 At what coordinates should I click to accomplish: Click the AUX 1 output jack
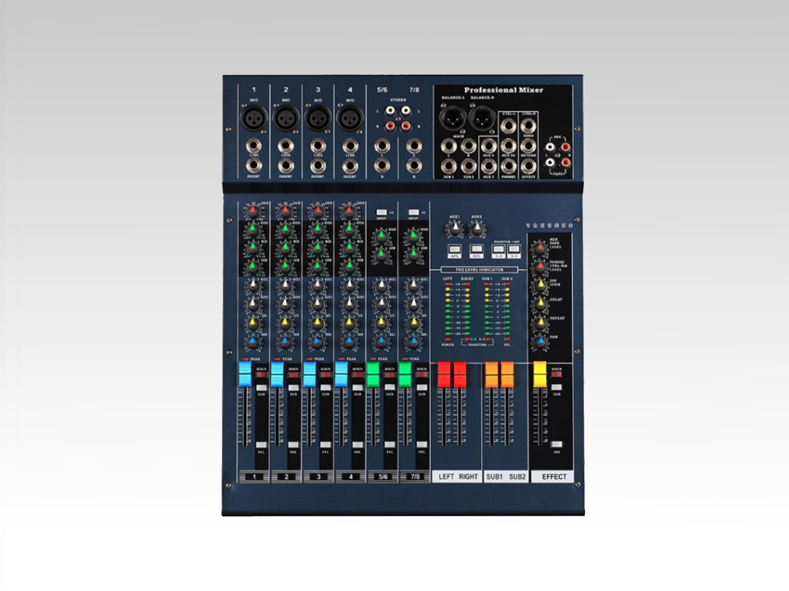coord(488,166)
